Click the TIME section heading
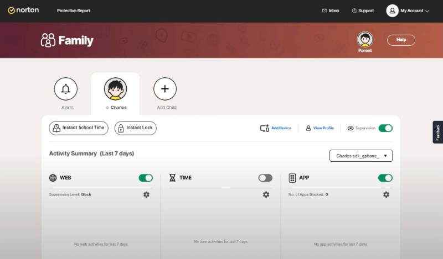This screenshot has width=443, height=259. pyautogui.click(x=186, y=178)
